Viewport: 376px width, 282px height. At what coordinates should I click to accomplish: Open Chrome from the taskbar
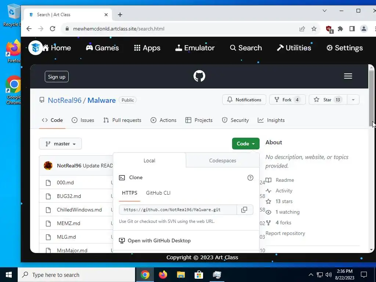145,275
